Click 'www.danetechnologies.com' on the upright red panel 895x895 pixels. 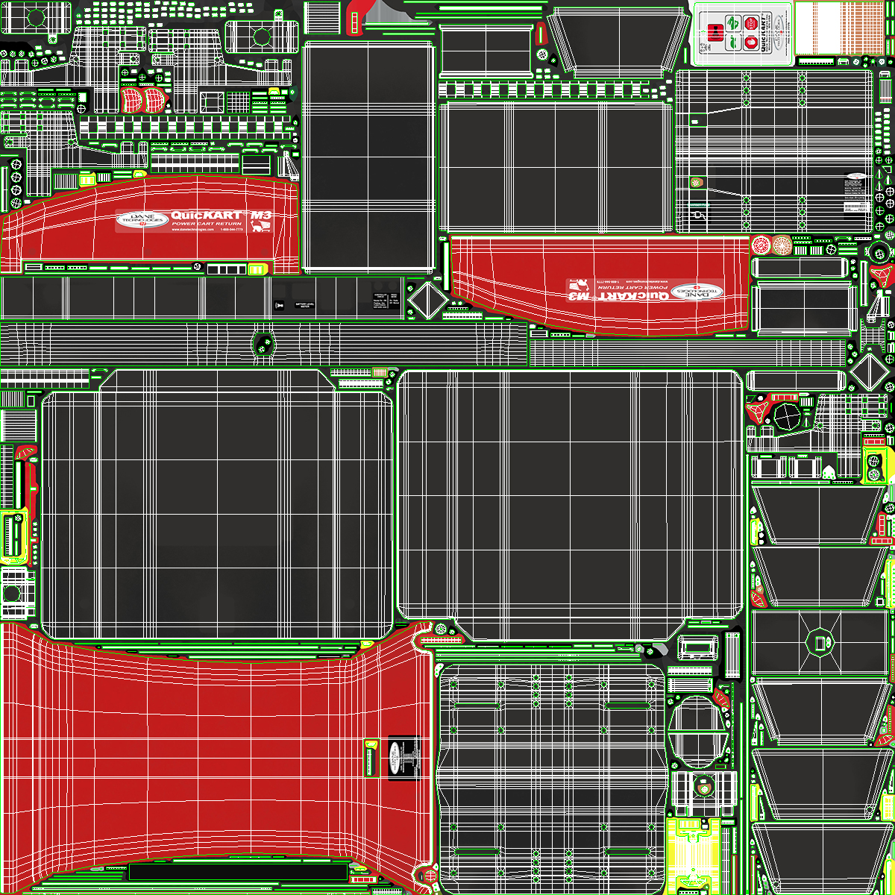click(193, 230)
